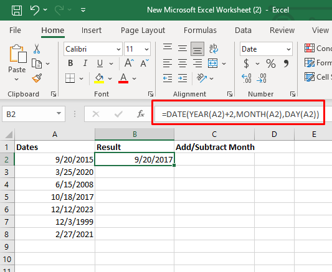The height and width of the screenshot is (272, 332).
Task: Click Increase Indent icon
Action: click(x=183, y=78)
